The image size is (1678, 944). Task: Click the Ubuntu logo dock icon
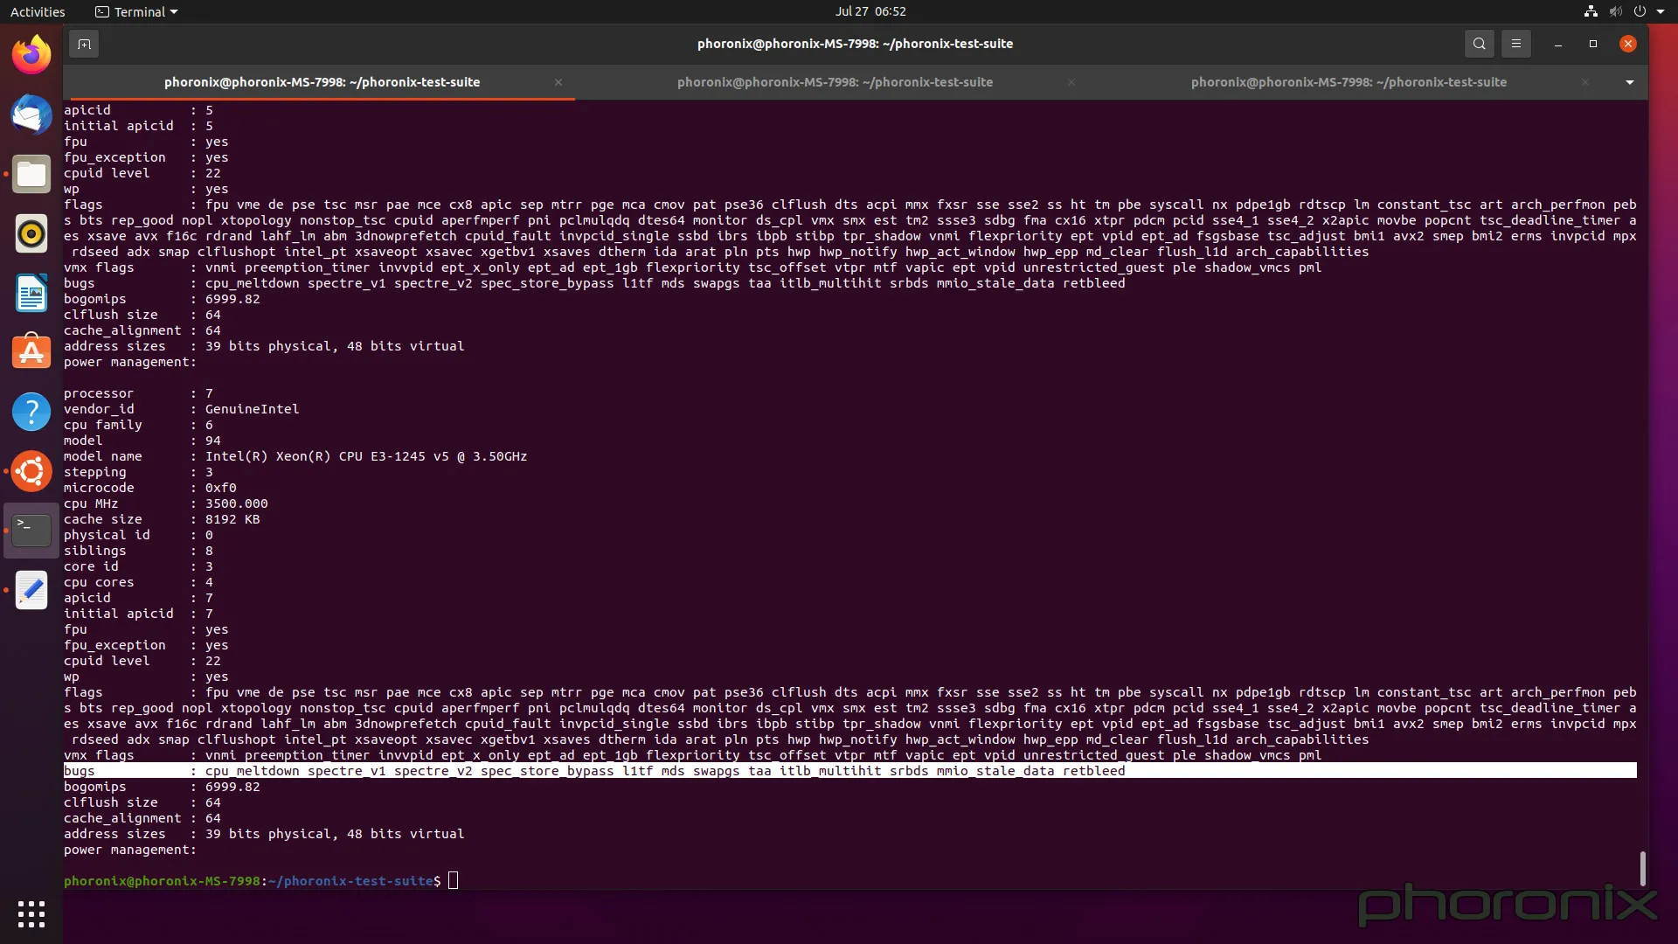[x=31, y=471]
